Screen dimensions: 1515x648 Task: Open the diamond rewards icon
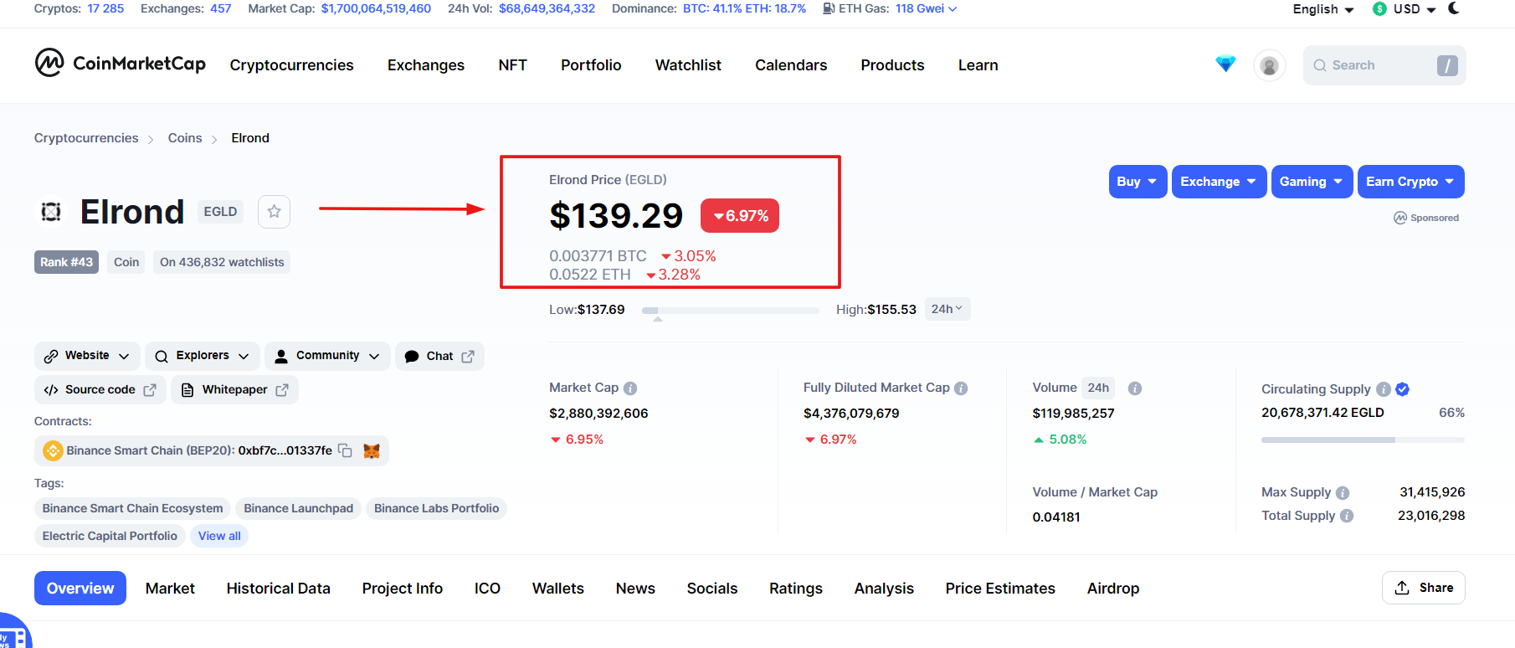point(1225,64)
